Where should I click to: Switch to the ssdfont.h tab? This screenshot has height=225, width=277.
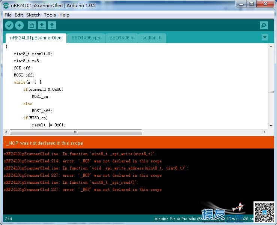tap(152, 38)
